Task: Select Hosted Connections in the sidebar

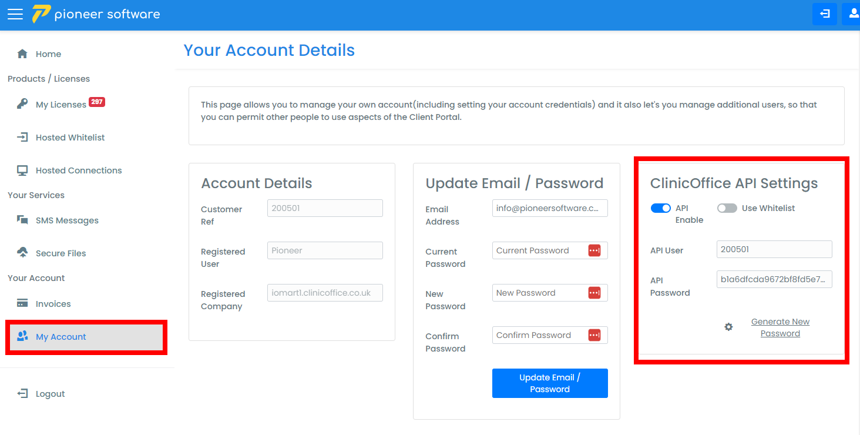Action: (x=79, y=170)
